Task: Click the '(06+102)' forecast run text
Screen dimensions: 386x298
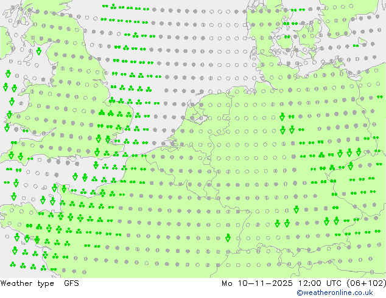Action: 367,283
